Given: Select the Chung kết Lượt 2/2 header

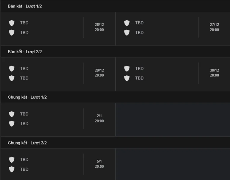Looking at the screenshot, I should tap(27, 143).
